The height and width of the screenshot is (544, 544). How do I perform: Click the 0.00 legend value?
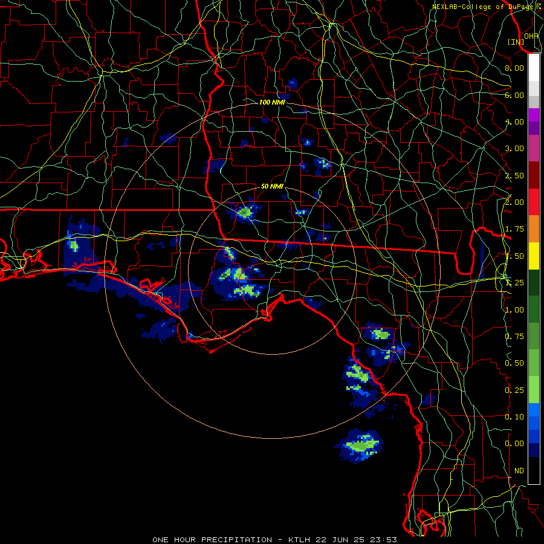(x=514, y=444)
